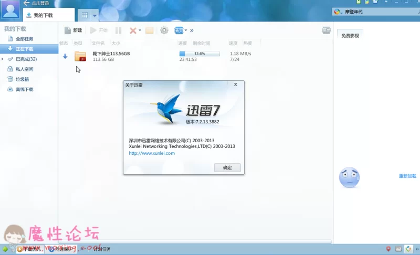Sort by the 状态 column header
The image size is (420, 255).
pos(64,43)
